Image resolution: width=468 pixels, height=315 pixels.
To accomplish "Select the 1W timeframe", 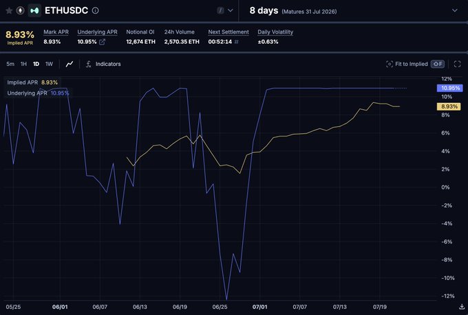I will pos(49,64).
